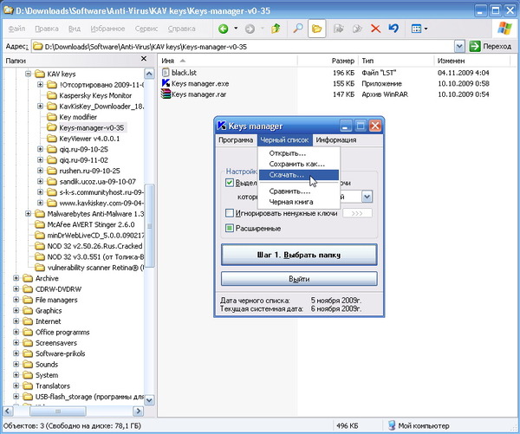Sort by the Изменен column header
Viewport: 520px width, 434px height.
(x=471, y=61)
